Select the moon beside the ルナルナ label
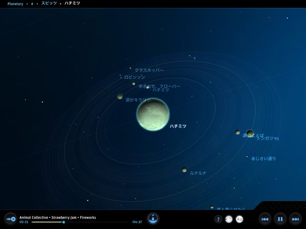Viewport: 306px width, 229px height. point(184,170)
